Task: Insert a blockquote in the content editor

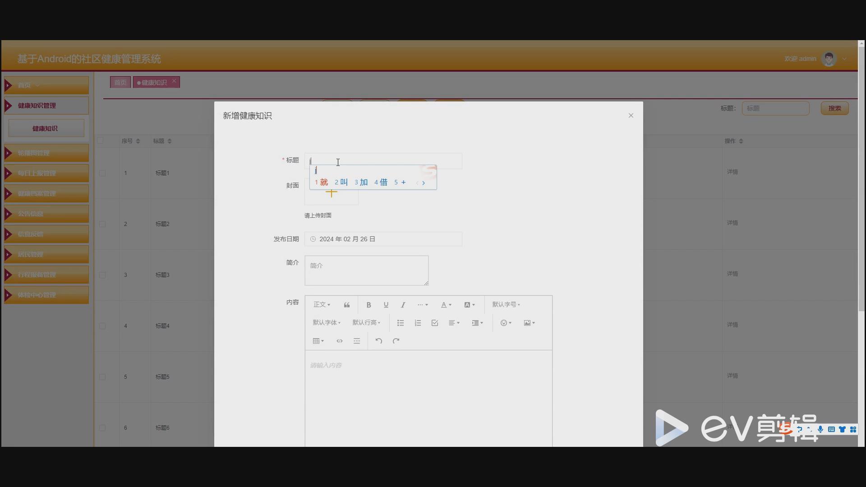Action: coord(346,304)
